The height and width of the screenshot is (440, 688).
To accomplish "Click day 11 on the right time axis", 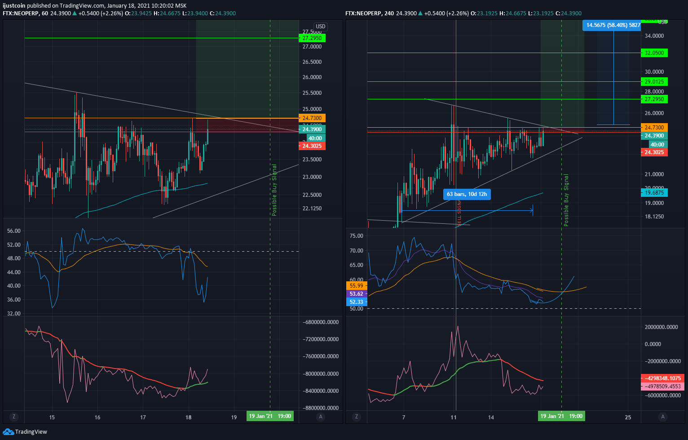I will pyautogui.click(x=454, y=418).
